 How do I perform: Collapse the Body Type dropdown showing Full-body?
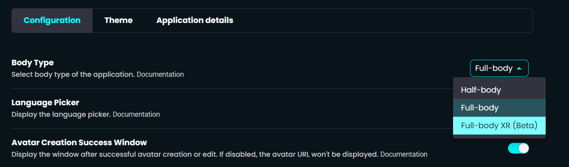tap(499, 68)
